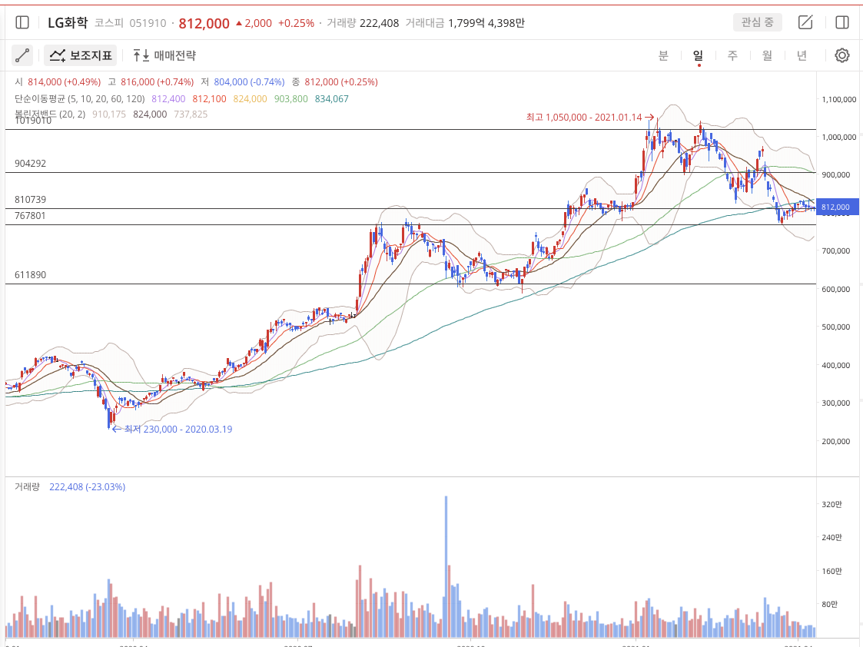Select the line drawing tool
863x647 pixels.
(x=22, y=55)
